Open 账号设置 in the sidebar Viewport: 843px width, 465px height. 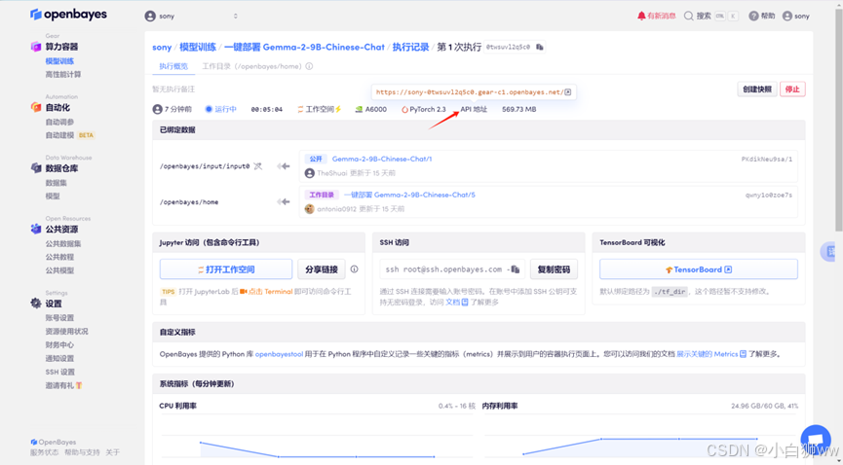(x=59, y=318)
